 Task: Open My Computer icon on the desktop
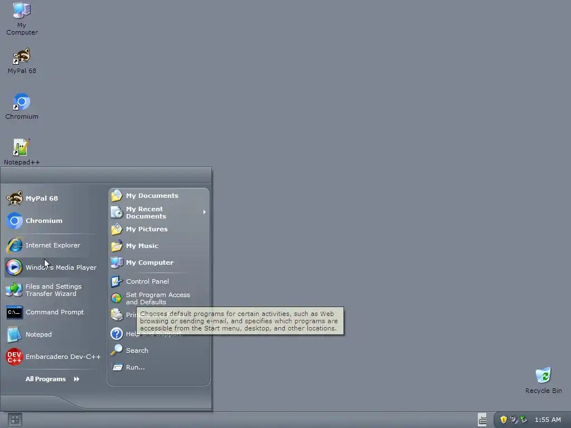pyautogui.click(x=22, y=18)
